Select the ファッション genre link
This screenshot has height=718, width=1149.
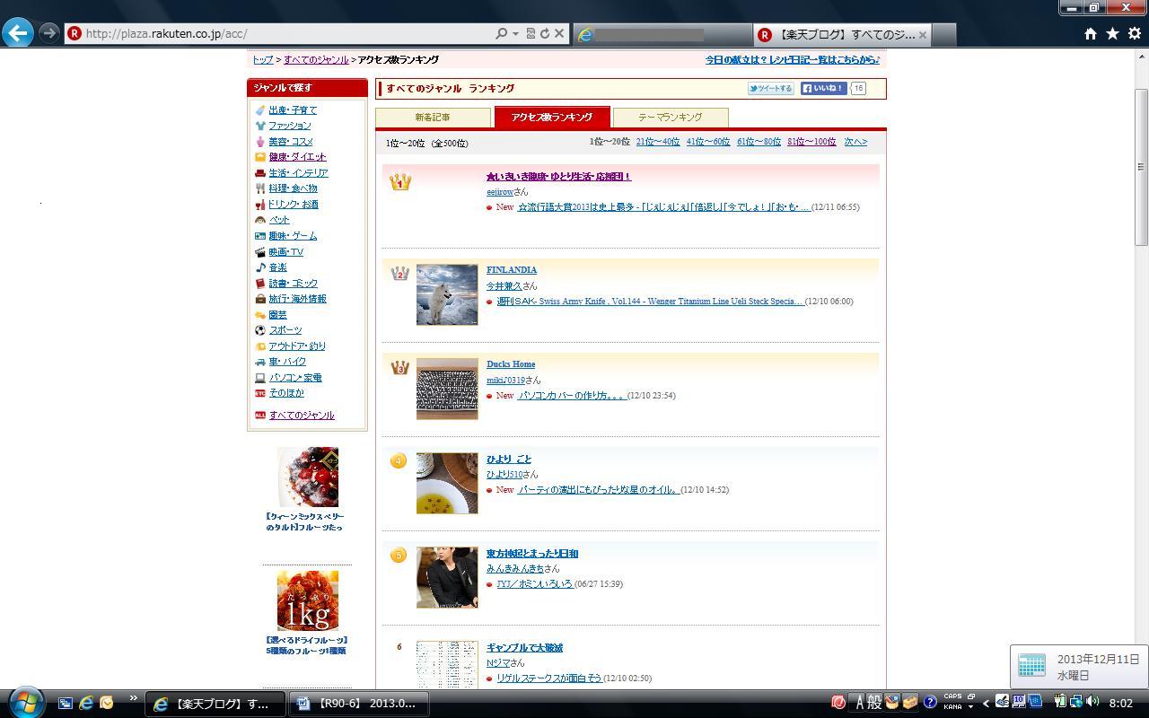pyautogui.click(x=289, y=126)
